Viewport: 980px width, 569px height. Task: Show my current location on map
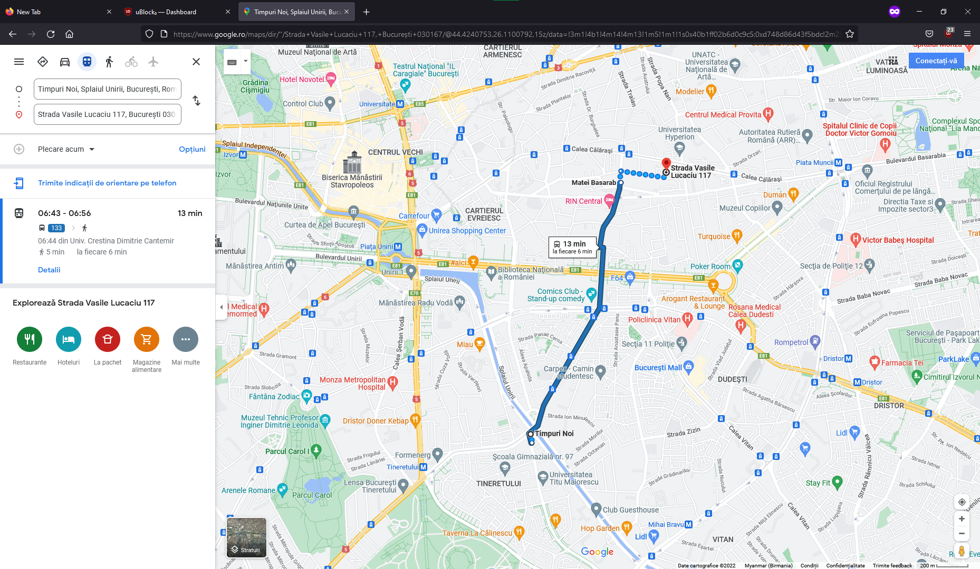(x=962, y=502)
